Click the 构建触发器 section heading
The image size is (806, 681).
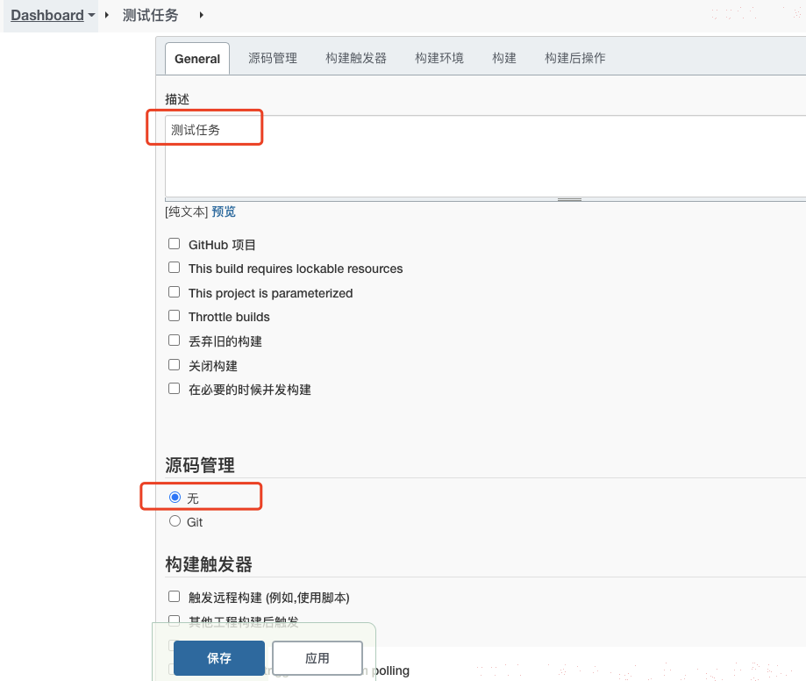(209, 564)
